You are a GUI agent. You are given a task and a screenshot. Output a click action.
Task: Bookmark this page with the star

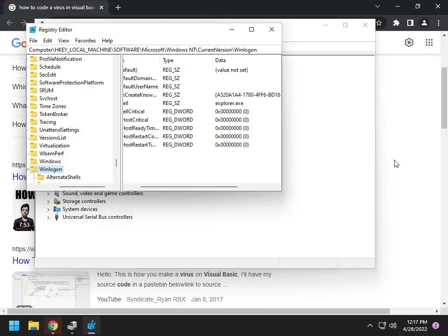[379, 23]
